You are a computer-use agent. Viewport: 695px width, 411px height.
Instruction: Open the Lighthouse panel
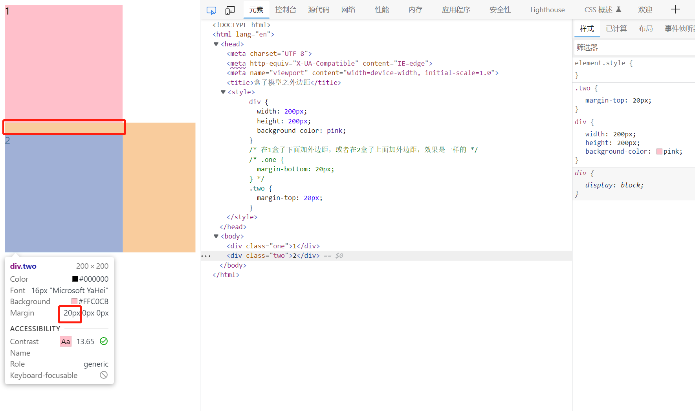[x=547, y=9]
